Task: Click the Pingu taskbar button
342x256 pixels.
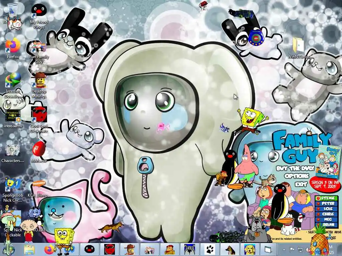Action: 90,249
